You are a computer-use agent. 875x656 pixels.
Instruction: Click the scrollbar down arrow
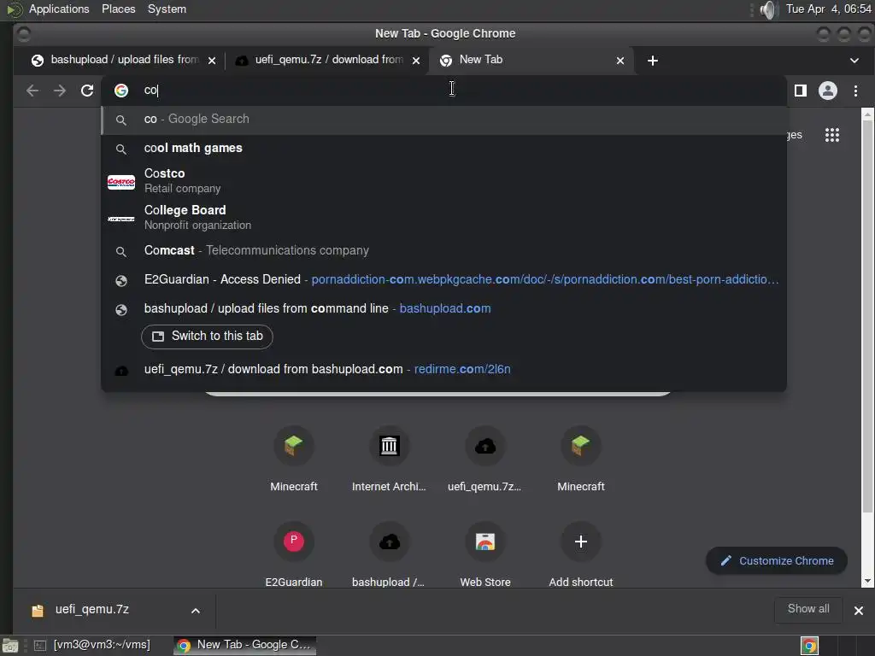867,581
